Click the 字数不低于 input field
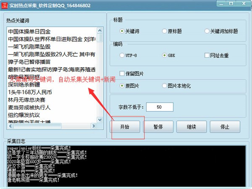Screen dimensions: 252x189 coord(158,107)
